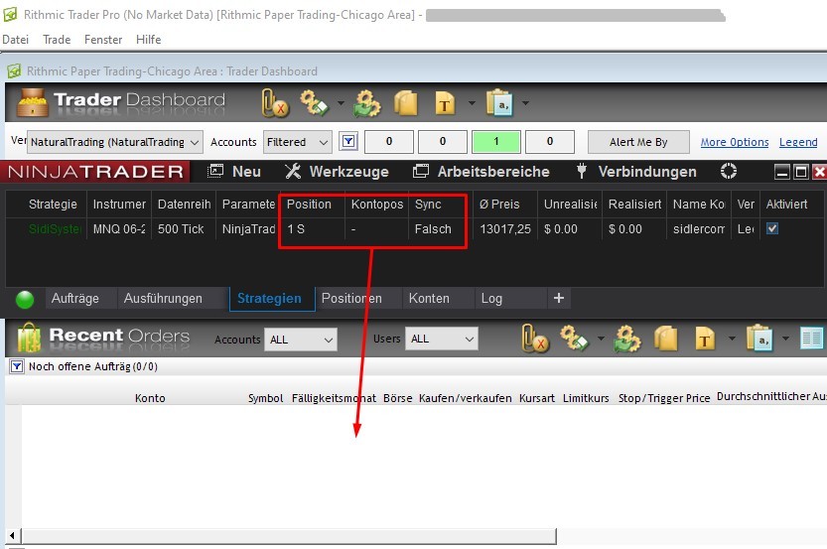The height and width of the screenshot is (549, 827).
Task: Click T text icon in Trader Dashboard toolbar
Action: point(445,103)
